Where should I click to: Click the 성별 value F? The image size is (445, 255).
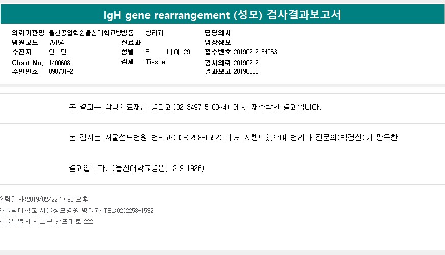[x=147, y=52]
